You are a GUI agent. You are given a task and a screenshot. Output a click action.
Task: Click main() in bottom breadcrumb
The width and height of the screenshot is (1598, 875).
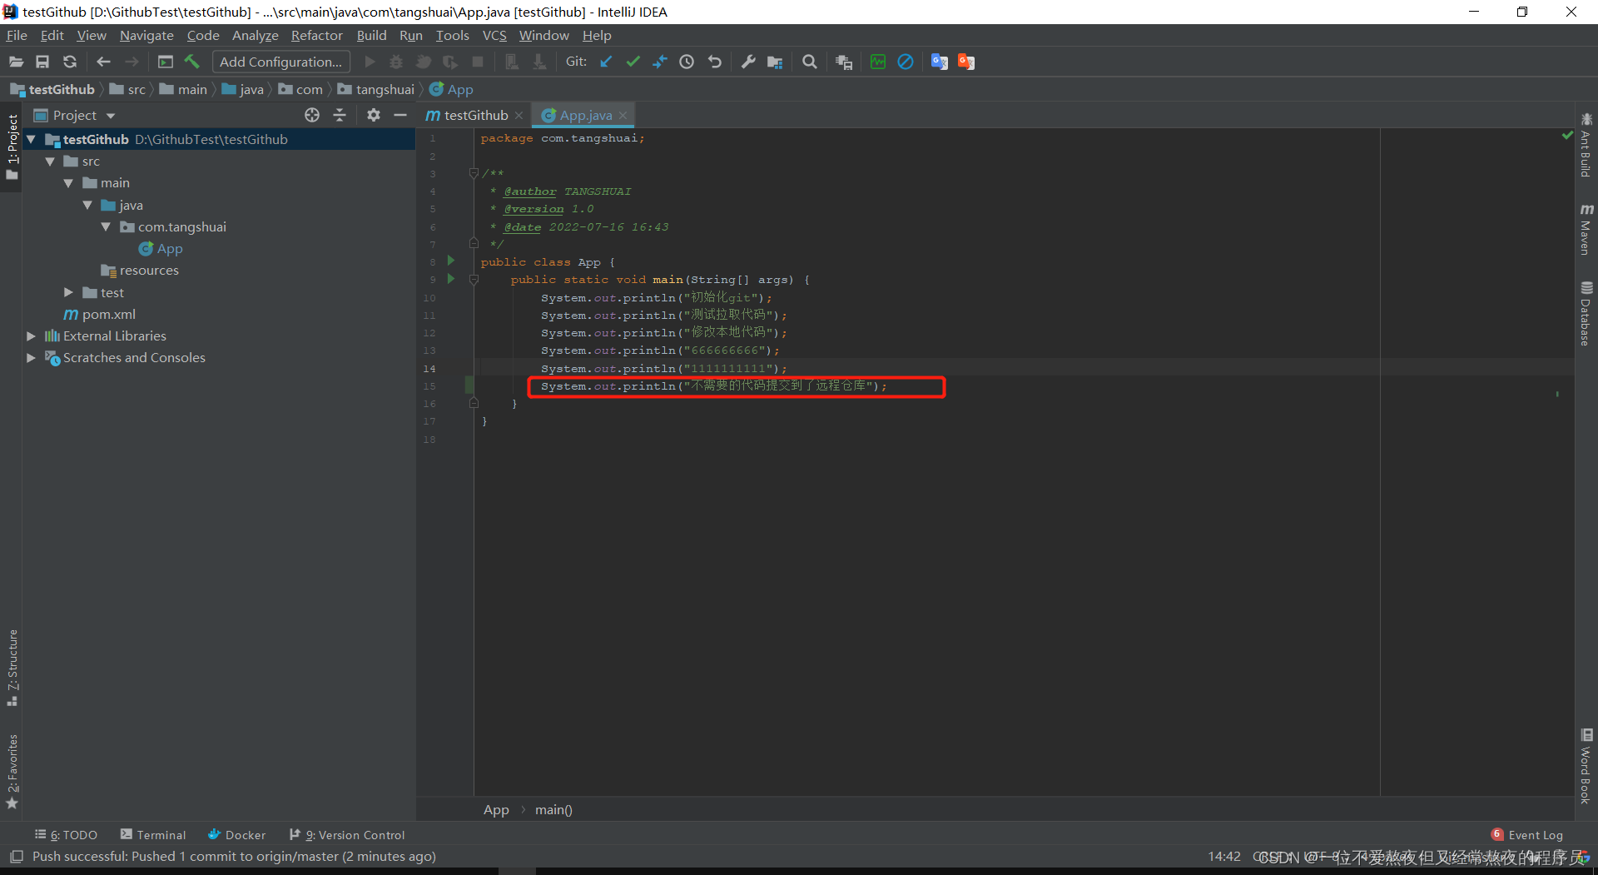(553, 809)
